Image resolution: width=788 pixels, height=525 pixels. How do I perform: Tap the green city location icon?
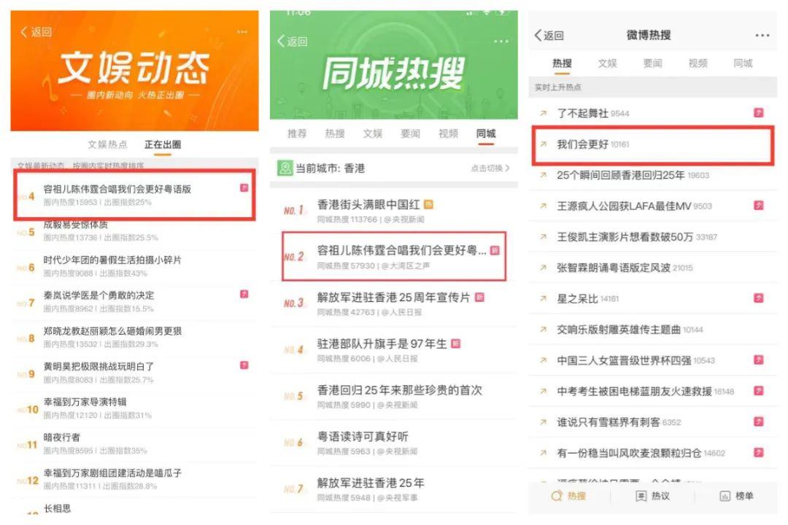[x=285, y=168]
